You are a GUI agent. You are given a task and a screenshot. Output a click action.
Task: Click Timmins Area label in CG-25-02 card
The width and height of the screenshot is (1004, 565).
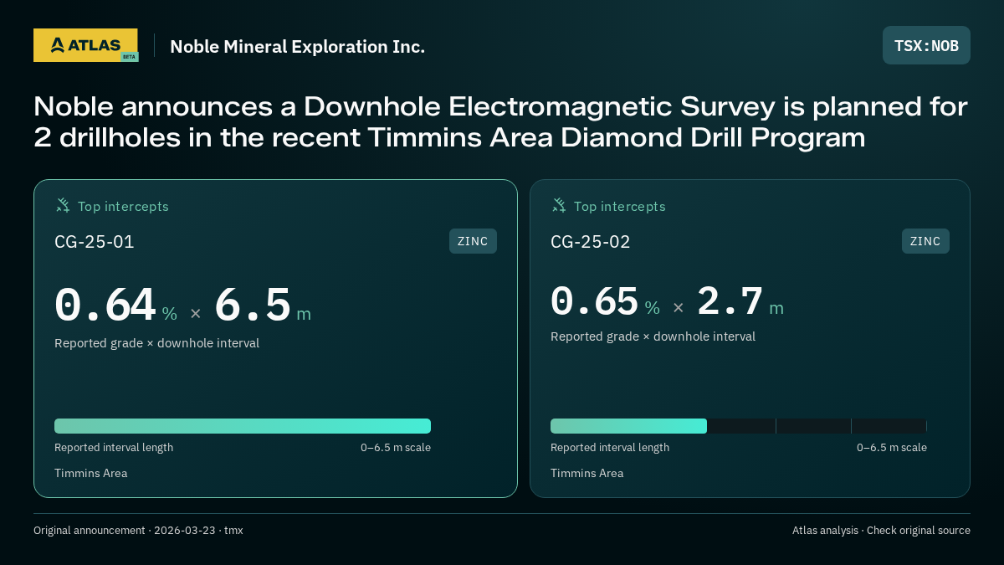click(x=587, y=473)
